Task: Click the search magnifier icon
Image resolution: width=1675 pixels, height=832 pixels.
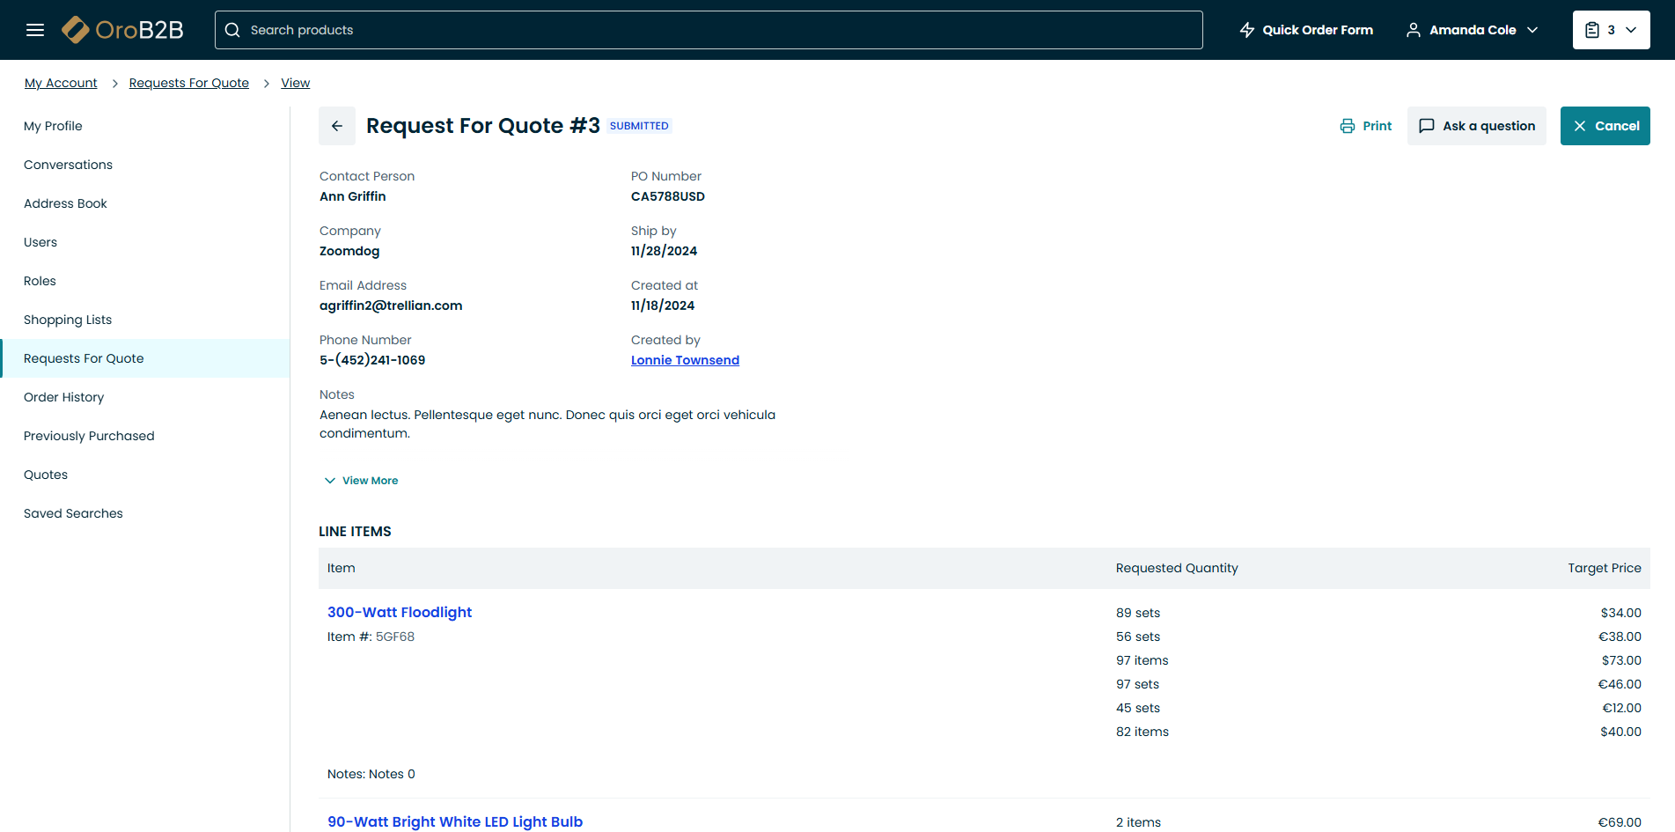Action: click(232, 30)
